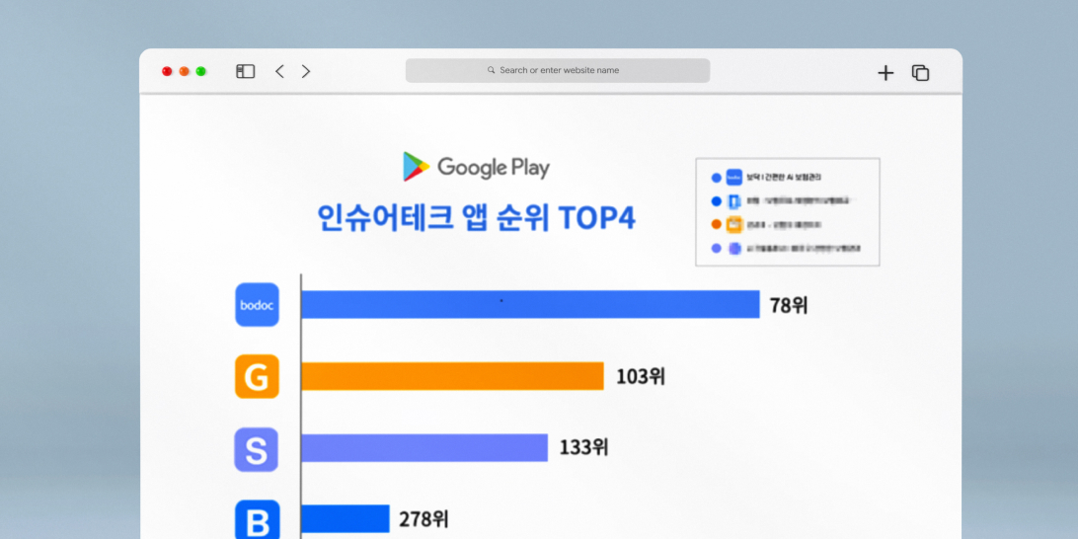1078x539 pixels.
Task: Click the green maximize window button
Action: 200,71
